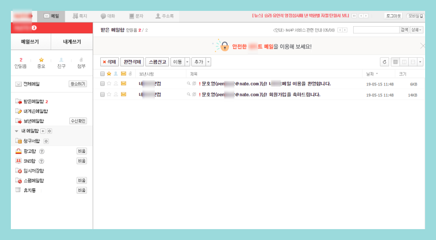The width and height of the screenshot is (436, 240).
Task: Click the 로그아웃 button
Action: coord(393,16)
